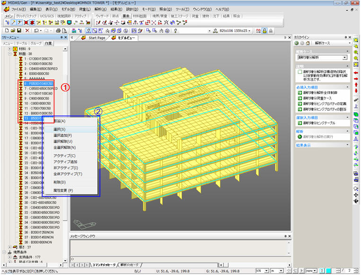Expand the 厚さ : 27 tree node
This screenshot has height=275, width=361.
(x=9, y=247)
